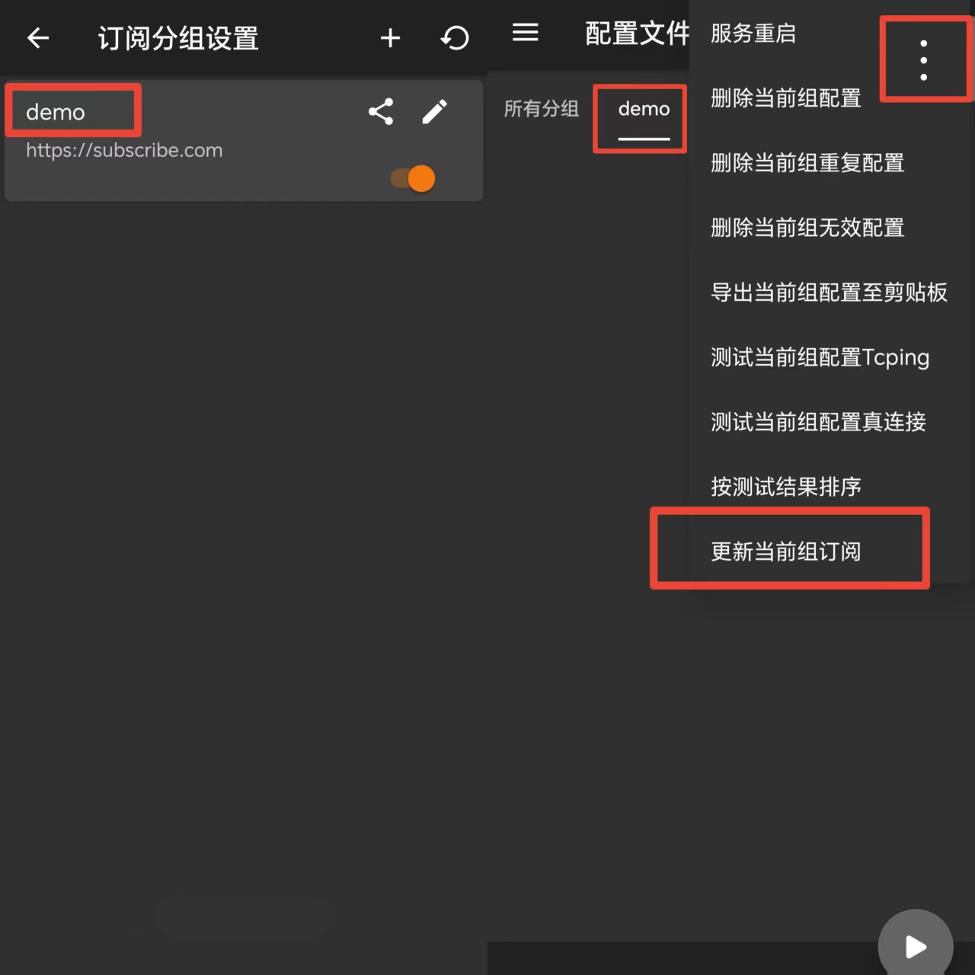The height and width of the screenshot is (975, 975).
Task: Select 删除当前组配置 menu option
Action: (x=785, y=98)
